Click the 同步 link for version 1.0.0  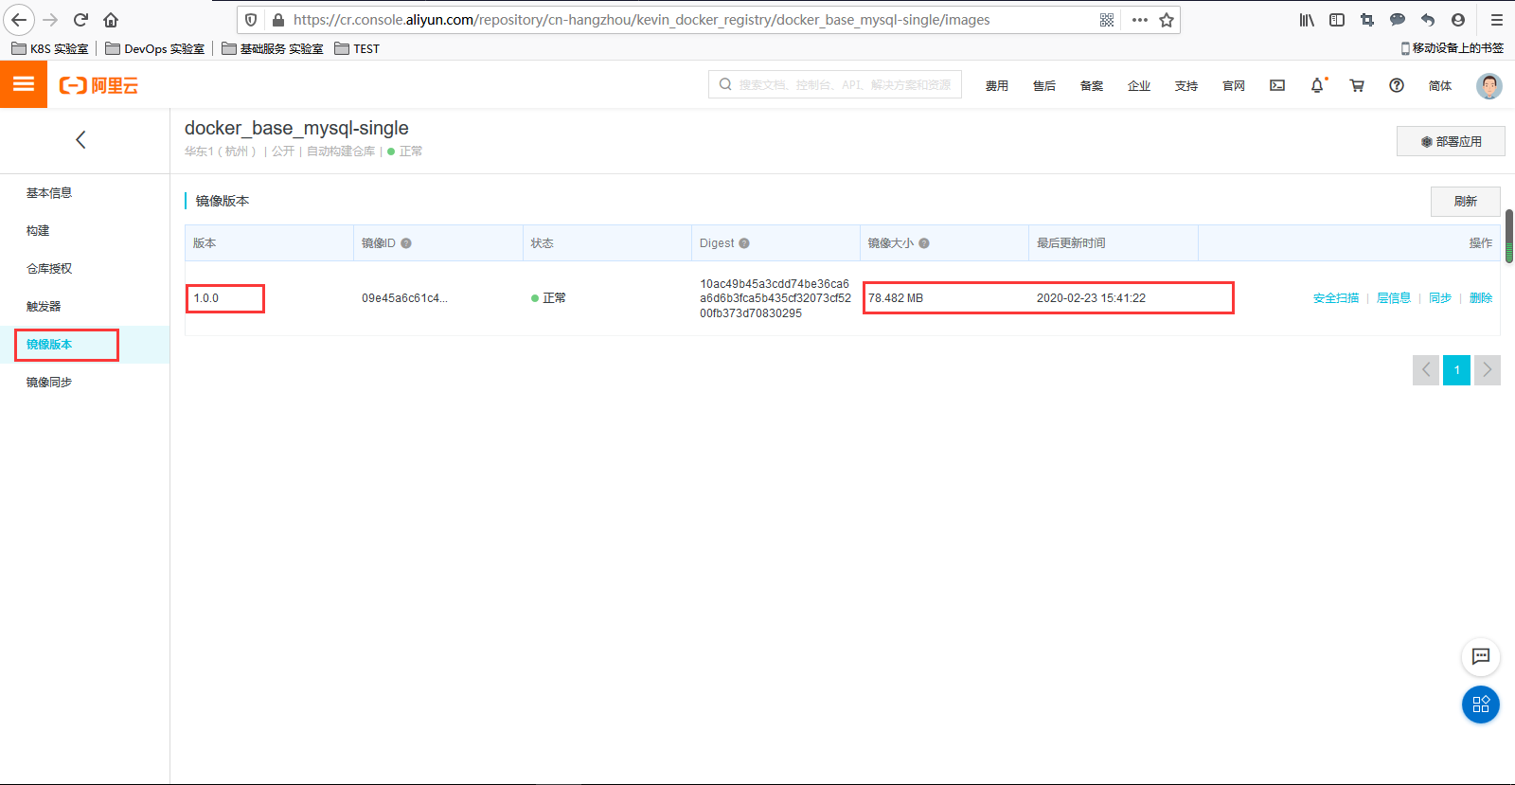tap(1440, 298)
